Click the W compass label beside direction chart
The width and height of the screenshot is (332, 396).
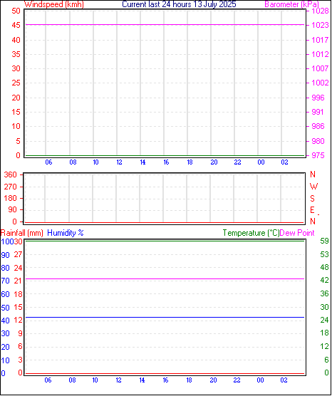(313, 187)
